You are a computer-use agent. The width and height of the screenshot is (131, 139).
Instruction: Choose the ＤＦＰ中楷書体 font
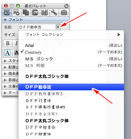(71, 127)
